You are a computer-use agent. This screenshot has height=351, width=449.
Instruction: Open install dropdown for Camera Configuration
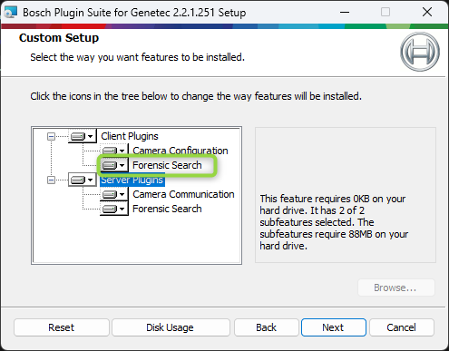coord(114,151)
